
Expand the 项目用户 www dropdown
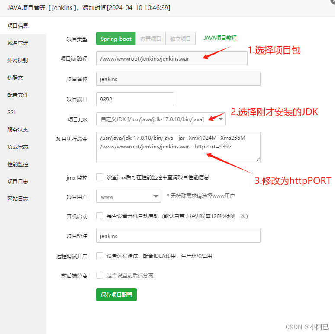129,196
